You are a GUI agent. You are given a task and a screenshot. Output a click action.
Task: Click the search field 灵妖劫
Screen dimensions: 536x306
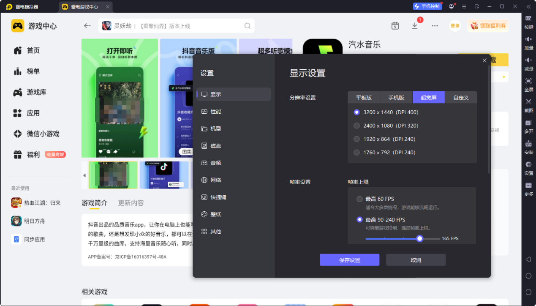[x=176, y=26]
